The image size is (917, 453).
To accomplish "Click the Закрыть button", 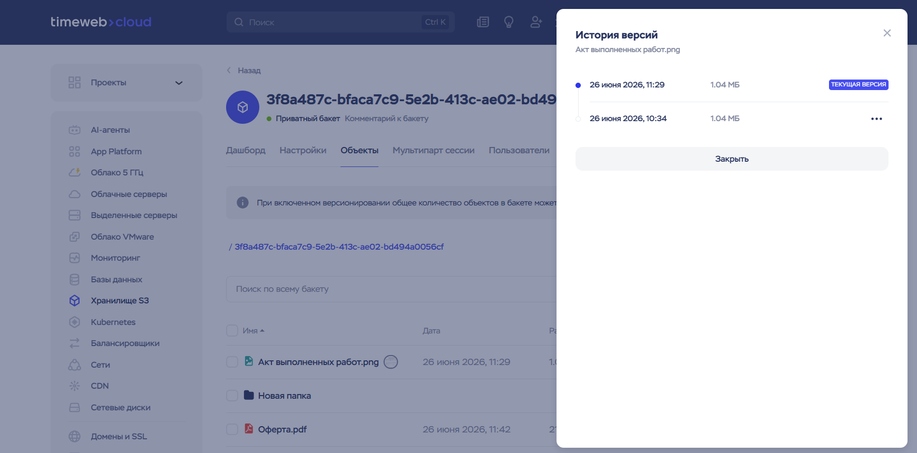I will coord(731,159).
